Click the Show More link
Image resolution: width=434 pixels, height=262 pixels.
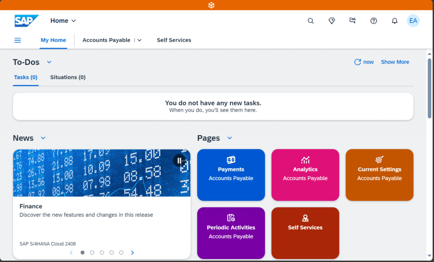click(395, 62)
